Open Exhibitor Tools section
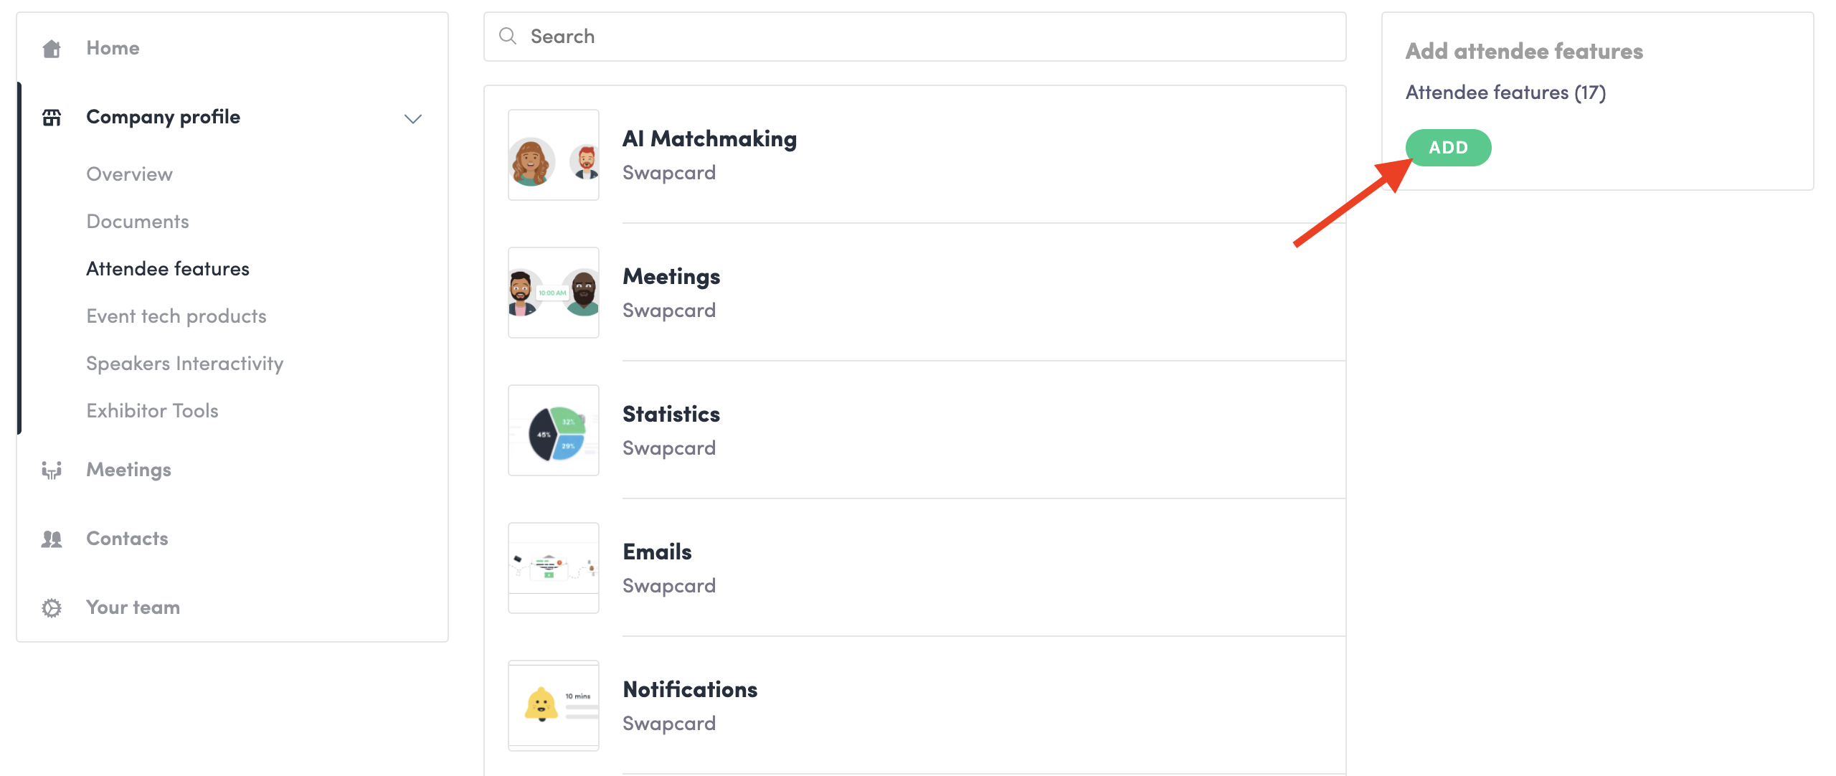 [152, 411]
